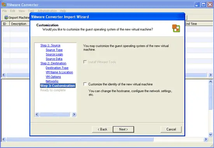214x148 pixels.
Task: Click the Description column header
Action: coord(19,24)
